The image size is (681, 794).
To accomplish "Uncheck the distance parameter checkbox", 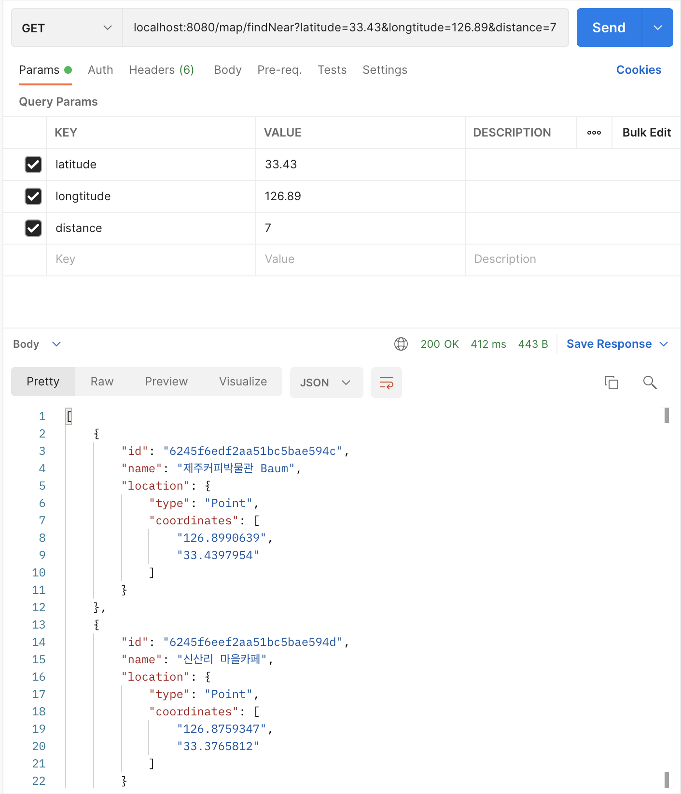I will tap(33, 228).
